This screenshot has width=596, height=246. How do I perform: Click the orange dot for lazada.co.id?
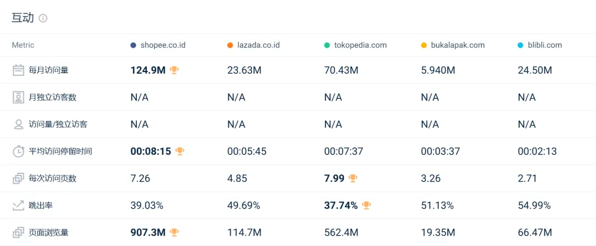[x=230, y=45]
